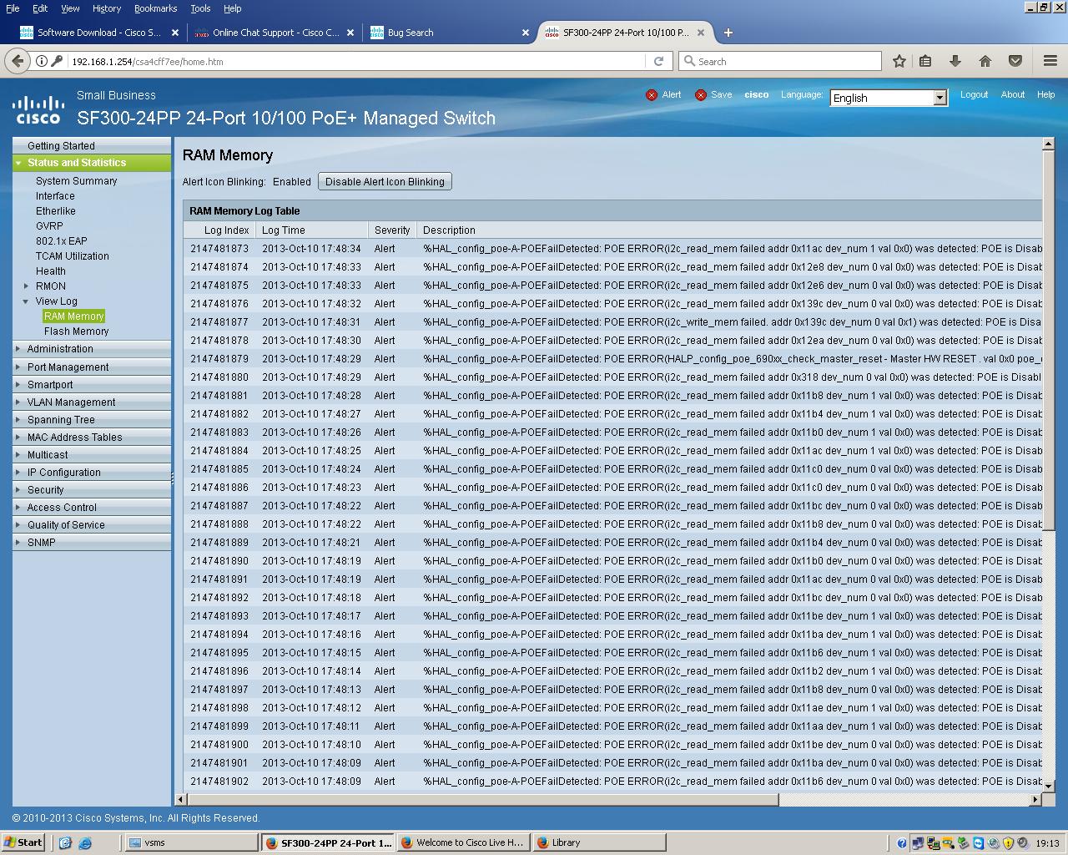Go to Firefox Home icon
Viewport: 1068px width, 855px height.
[x=985, y=61]
